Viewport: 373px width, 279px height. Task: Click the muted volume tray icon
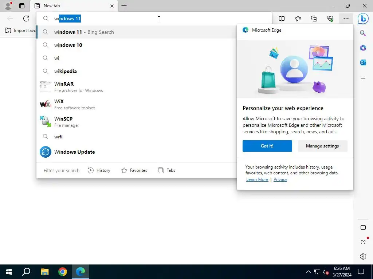pos(326,272)
